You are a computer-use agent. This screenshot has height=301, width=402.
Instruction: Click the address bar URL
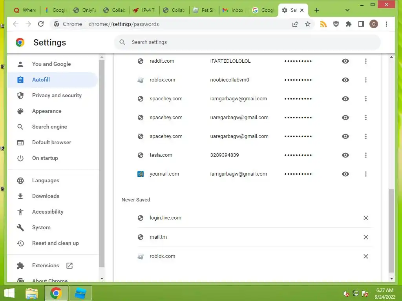(124, 24)
